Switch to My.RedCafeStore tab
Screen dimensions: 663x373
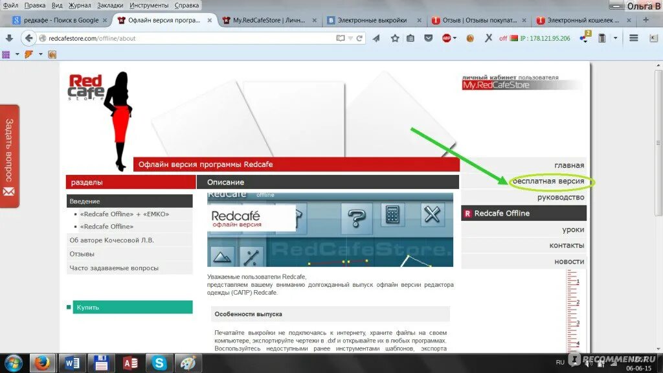pyautogui.click(x=269, y=20)
